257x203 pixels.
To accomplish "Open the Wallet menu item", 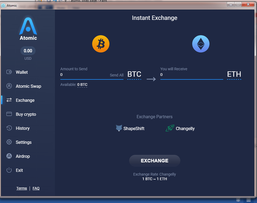I will coord(22,72).
